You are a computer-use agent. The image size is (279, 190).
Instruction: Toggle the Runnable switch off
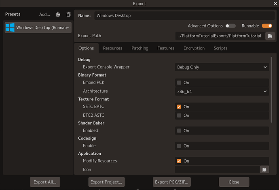(x=267, y=26)
